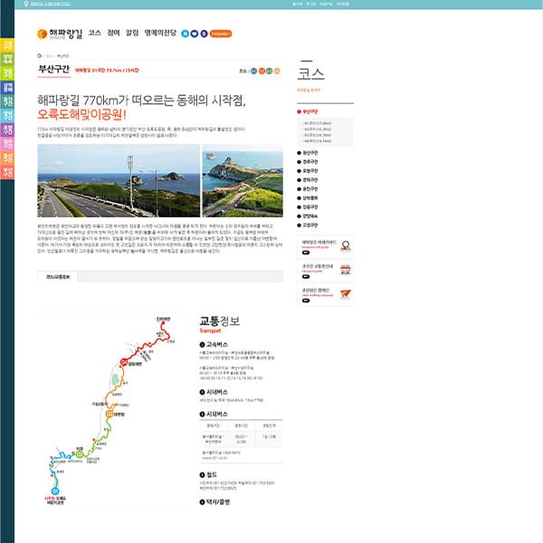This screenshot has height=543, width=543.
Task: Open the 명예의전당 main menu
Action: (x=160, y=33)
